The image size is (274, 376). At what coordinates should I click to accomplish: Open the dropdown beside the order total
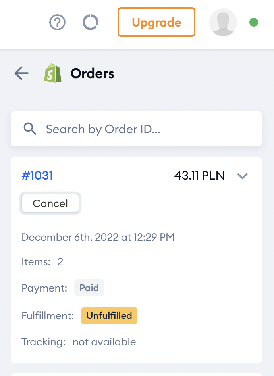coord(243,176)
